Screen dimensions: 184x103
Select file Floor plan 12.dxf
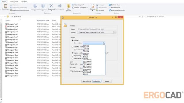13,55
